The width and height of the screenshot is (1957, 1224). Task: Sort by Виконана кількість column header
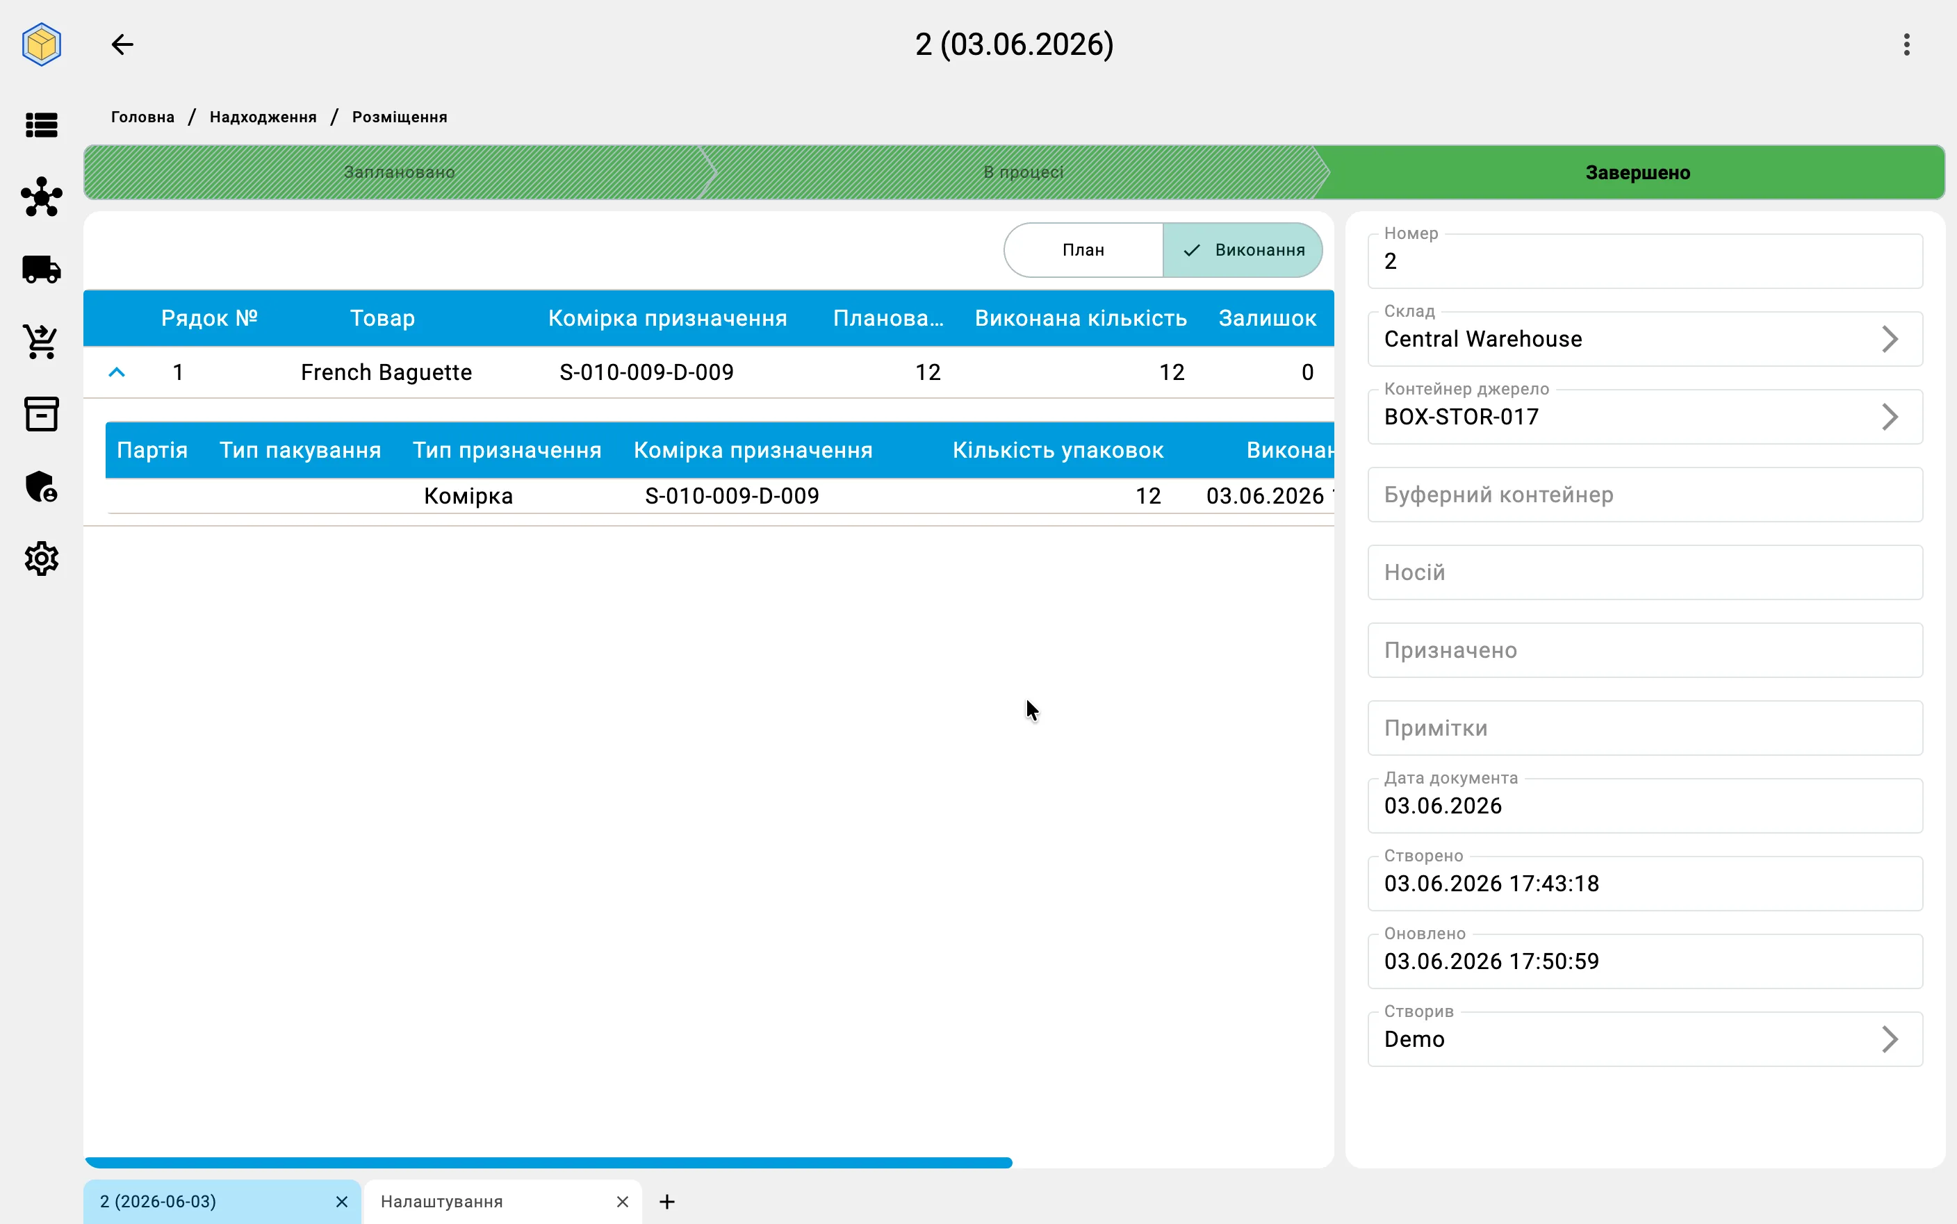tap(1081, 318)
